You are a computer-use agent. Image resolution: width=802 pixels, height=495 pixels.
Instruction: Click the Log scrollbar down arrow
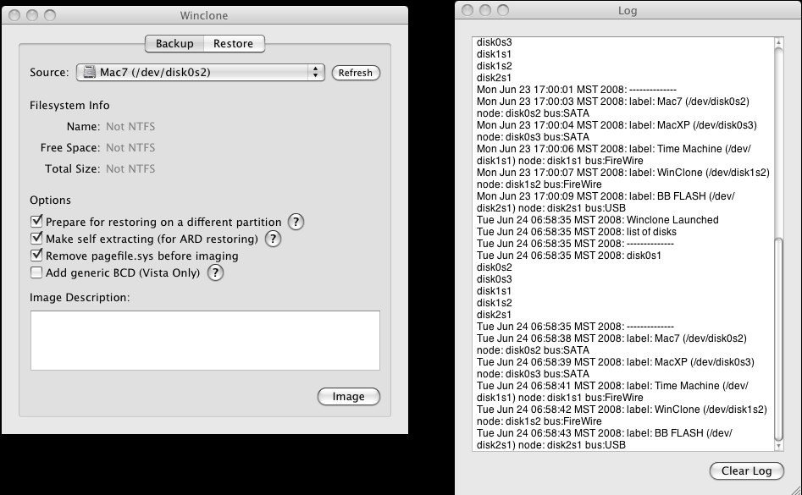[778, 446]
